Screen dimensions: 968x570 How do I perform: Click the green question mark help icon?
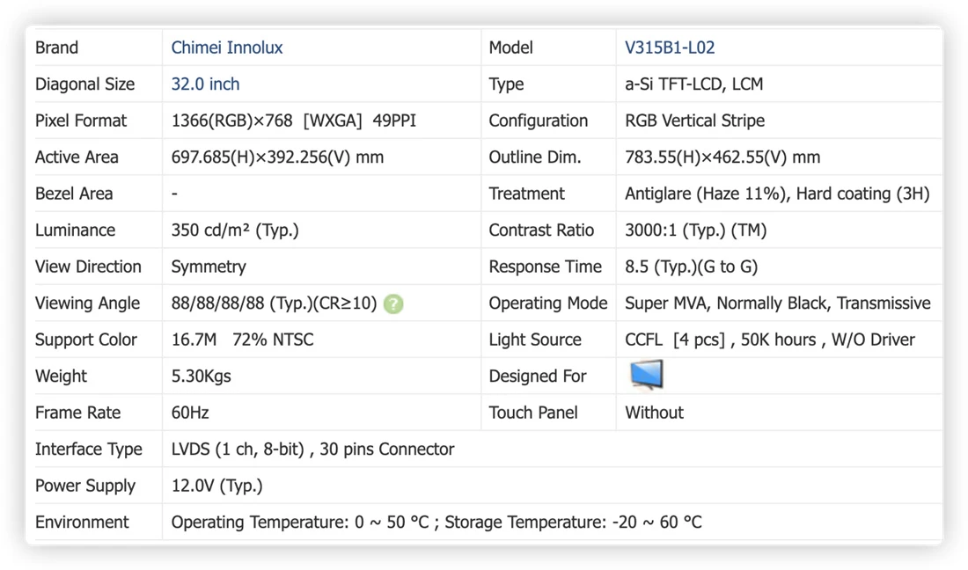click(393, 303)
